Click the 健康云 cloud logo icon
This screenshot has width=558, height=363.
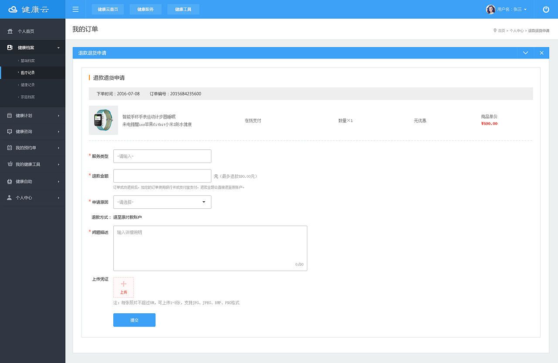pos(14,9)
